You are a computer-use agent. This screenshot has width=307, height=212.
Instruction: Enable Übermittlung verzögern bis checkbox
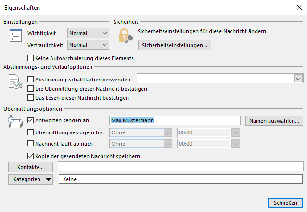point(31,132)
